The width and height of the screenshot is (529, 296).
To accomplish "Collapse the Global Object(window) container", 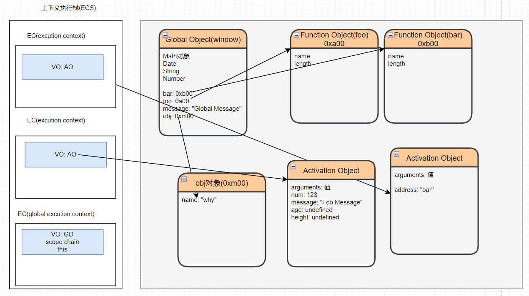I will tap(165, 35).
